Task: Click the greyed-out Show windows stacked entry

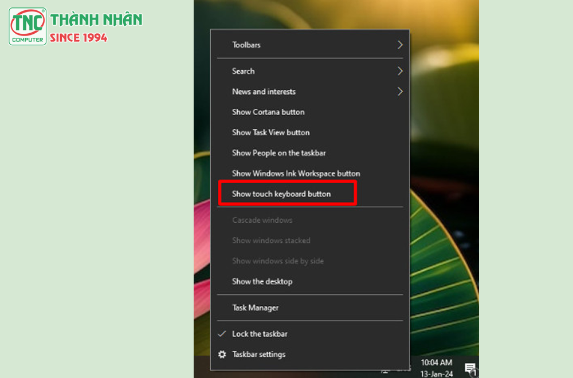Action: (310, 241)
